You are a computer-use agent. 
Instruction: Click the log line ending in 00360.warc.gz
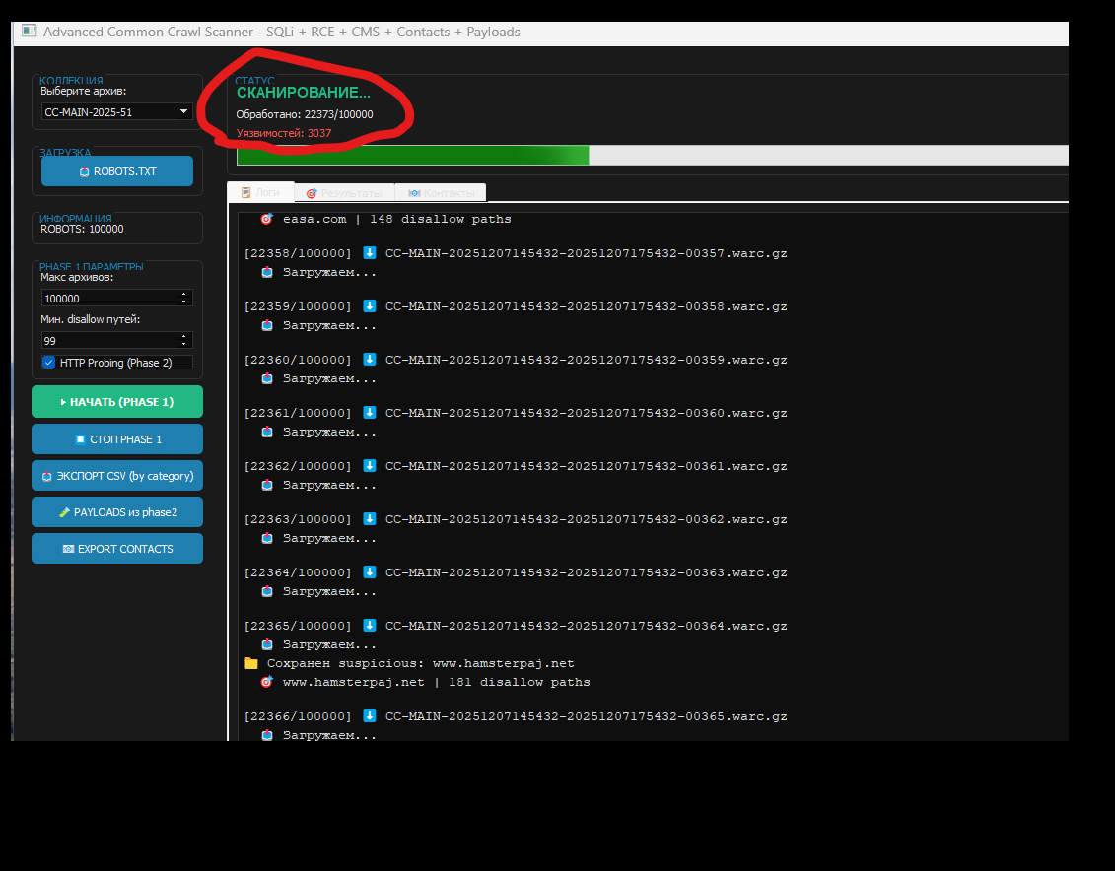[516, 413]
